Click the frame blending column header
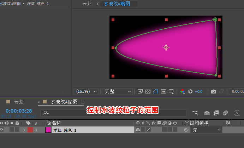Image resolution: width=244 pixels, height=148 pixels. click(159, 123)
